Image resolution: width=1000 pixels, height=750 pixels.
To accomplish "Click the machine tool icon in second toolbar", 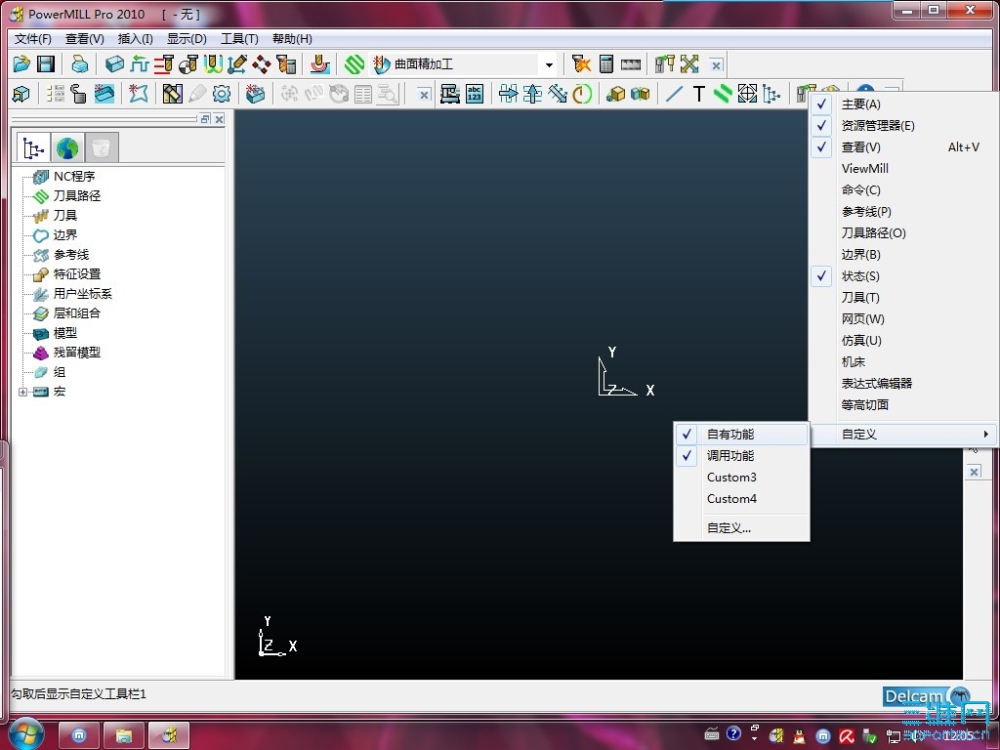I will pos(449,95).
